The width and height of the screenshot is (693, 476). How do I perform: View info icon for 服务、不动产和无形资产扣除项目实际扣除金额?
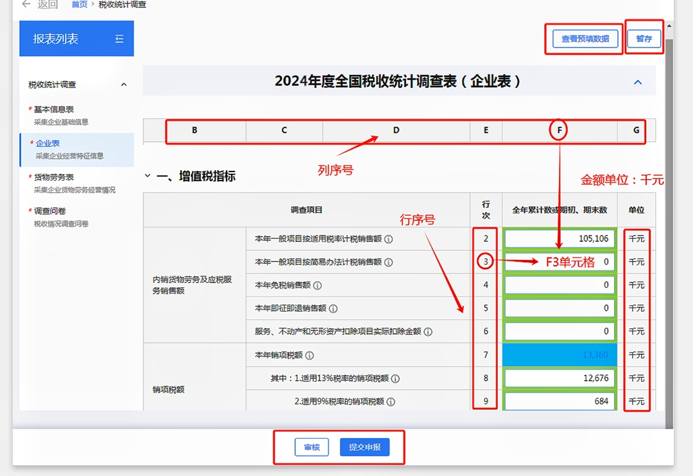[428, 331]
